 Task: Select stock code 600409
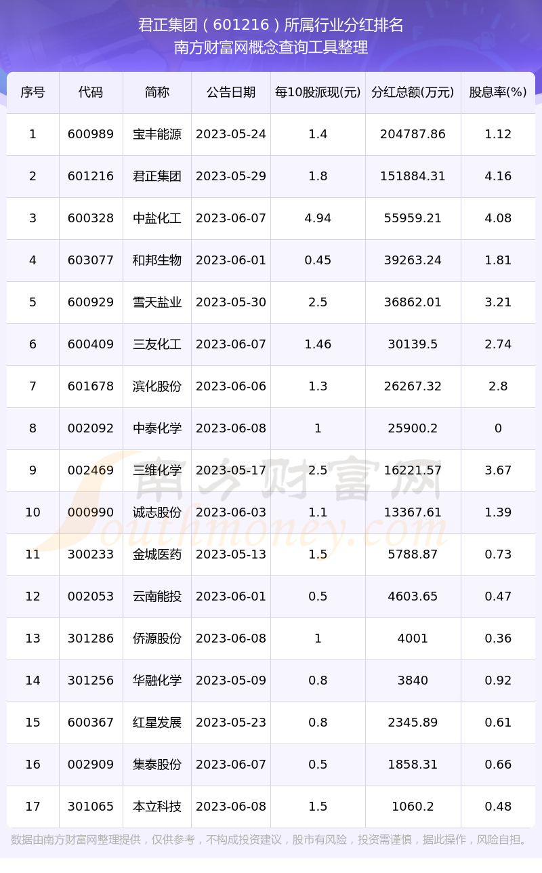pyautogui.click(x=91, y=344)
